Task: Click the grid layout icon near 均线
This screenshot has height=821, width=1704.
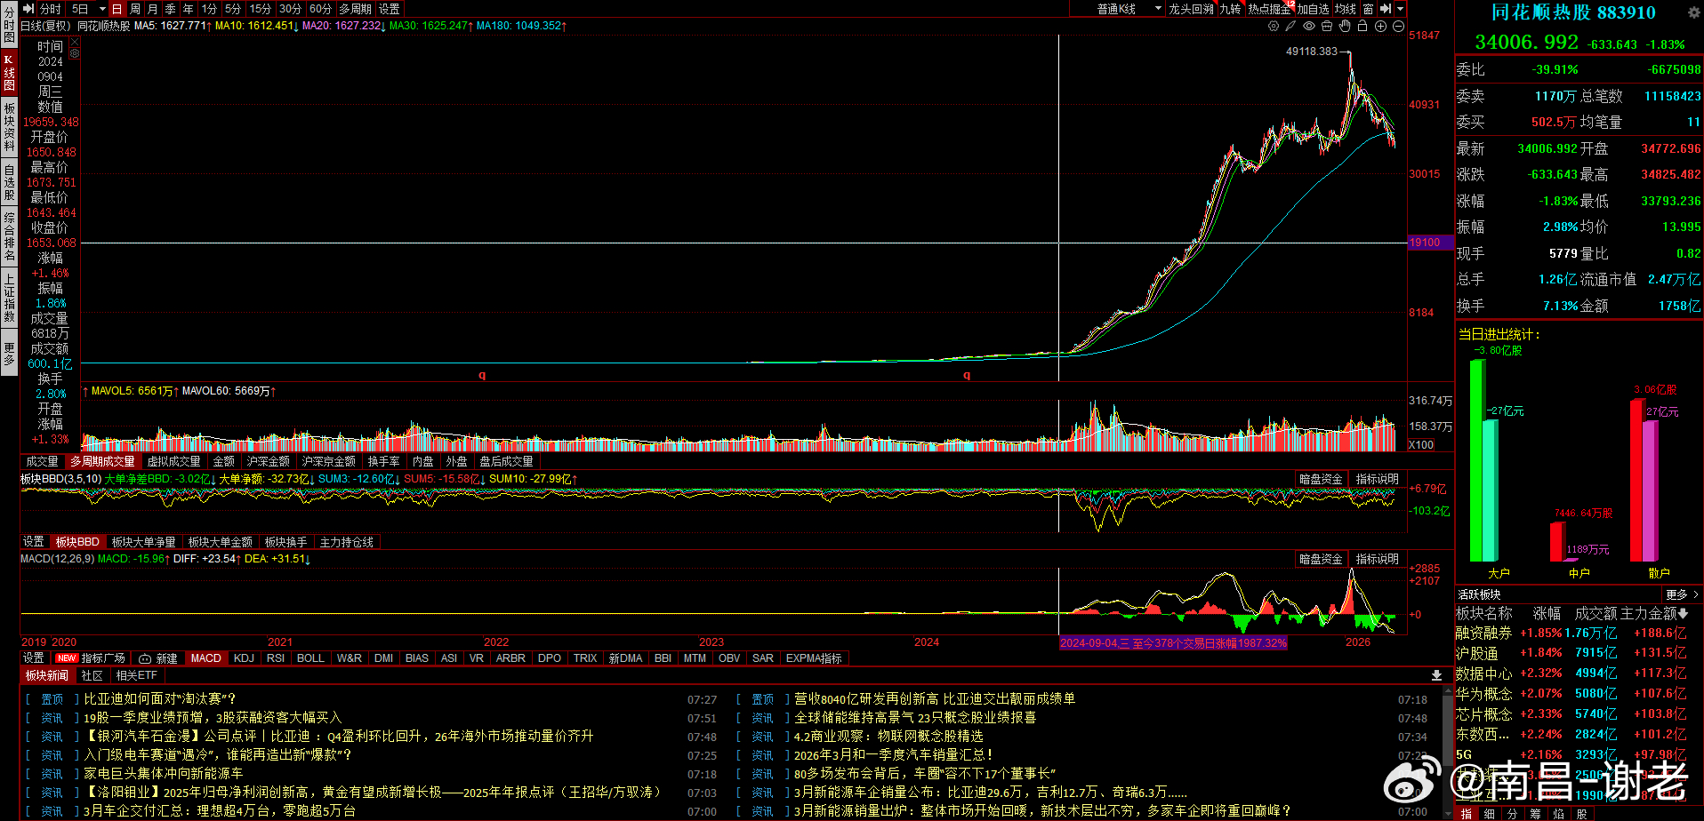Action: point(1368,9)
